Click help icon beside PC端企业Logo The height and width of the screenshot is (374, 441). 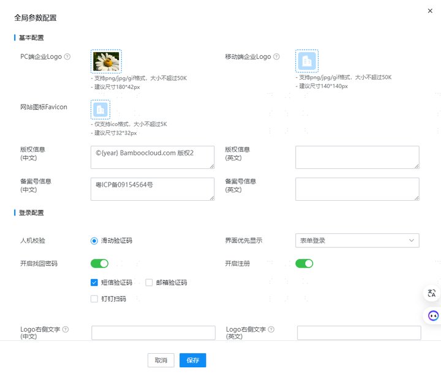click(x=67, y=57)
